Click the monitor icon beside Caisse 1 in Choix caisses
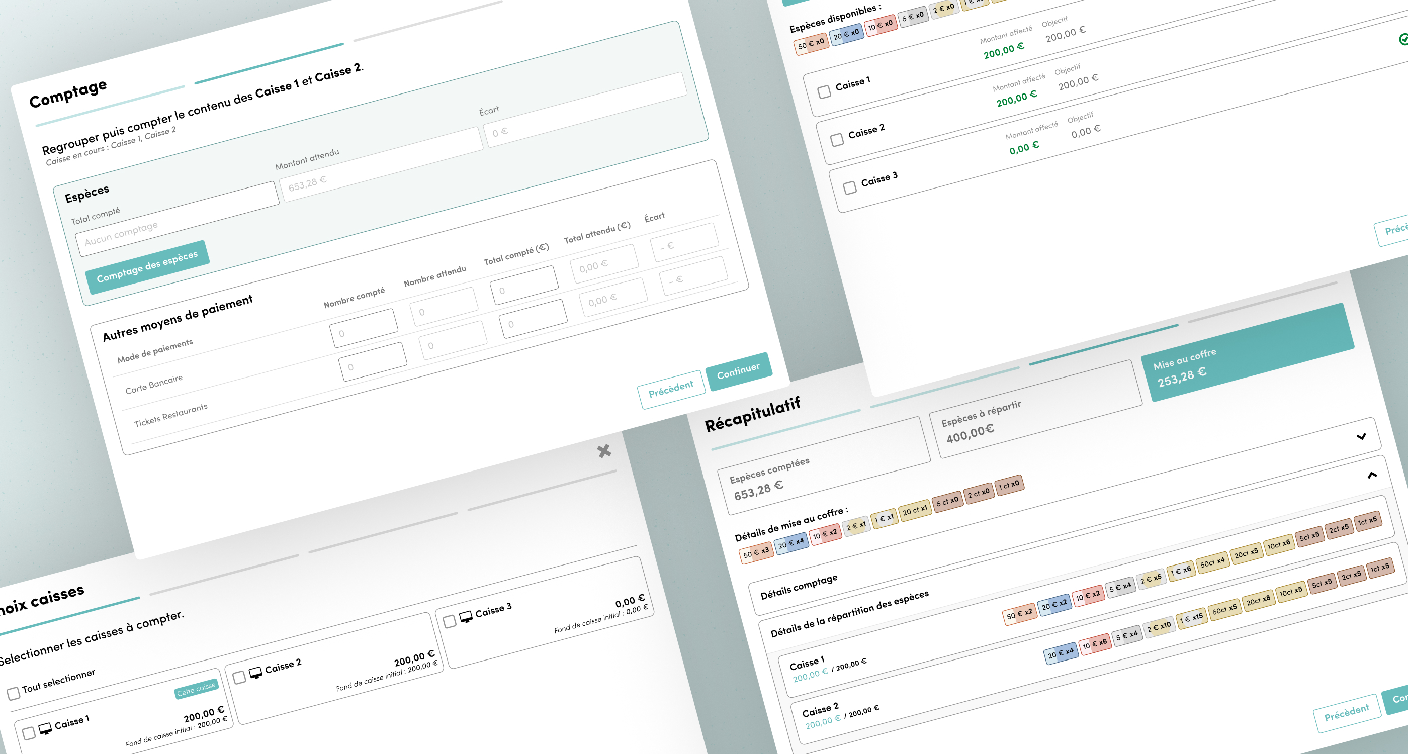This screenshot has height=754, width=1408. click(45, 728)
